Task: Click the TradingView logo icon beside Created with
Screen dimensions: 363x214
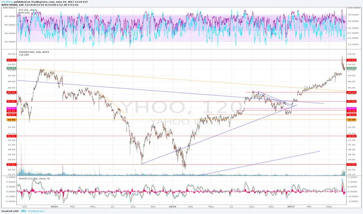Action: [x=23, y=211]
